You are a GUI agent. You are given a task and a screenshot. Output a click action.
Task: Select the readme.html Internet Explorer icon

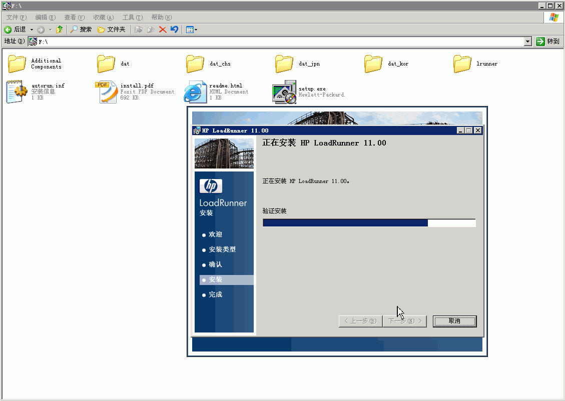tap(195, 92)
